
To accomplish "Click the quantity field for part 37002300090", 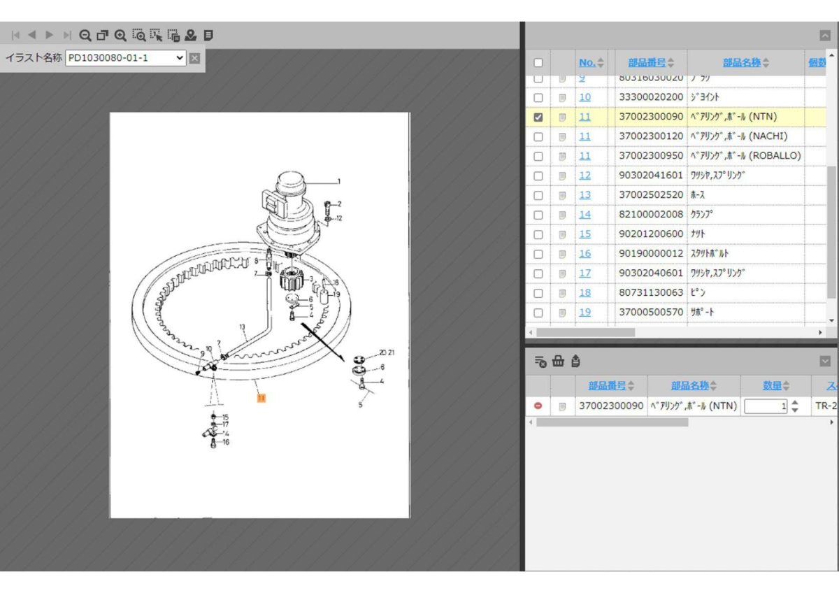I will (x=766, y=406).
